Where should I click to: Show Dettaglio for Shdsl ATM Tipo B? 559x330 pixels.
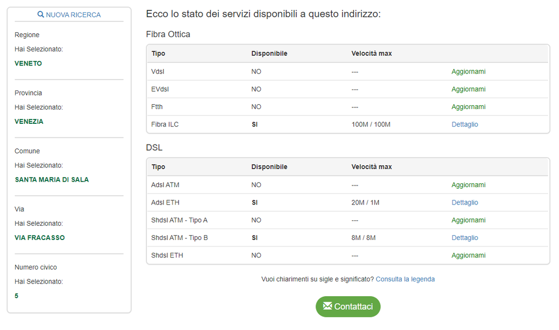[465, 238]
